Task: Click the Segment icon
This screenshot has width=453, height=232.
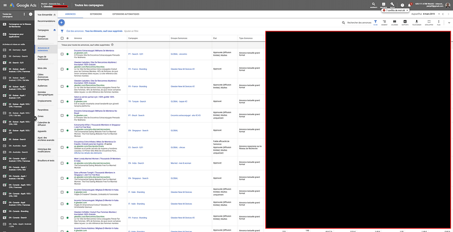Action: point(384,22)
